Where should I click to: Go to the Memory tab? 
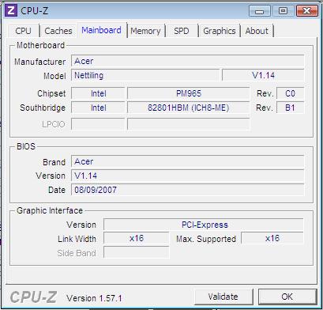[x=145, y=31]
